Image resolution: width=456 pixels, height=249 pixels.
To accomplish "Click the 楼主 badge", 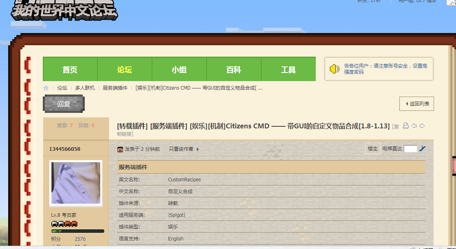I will click(x=372, y=149).
